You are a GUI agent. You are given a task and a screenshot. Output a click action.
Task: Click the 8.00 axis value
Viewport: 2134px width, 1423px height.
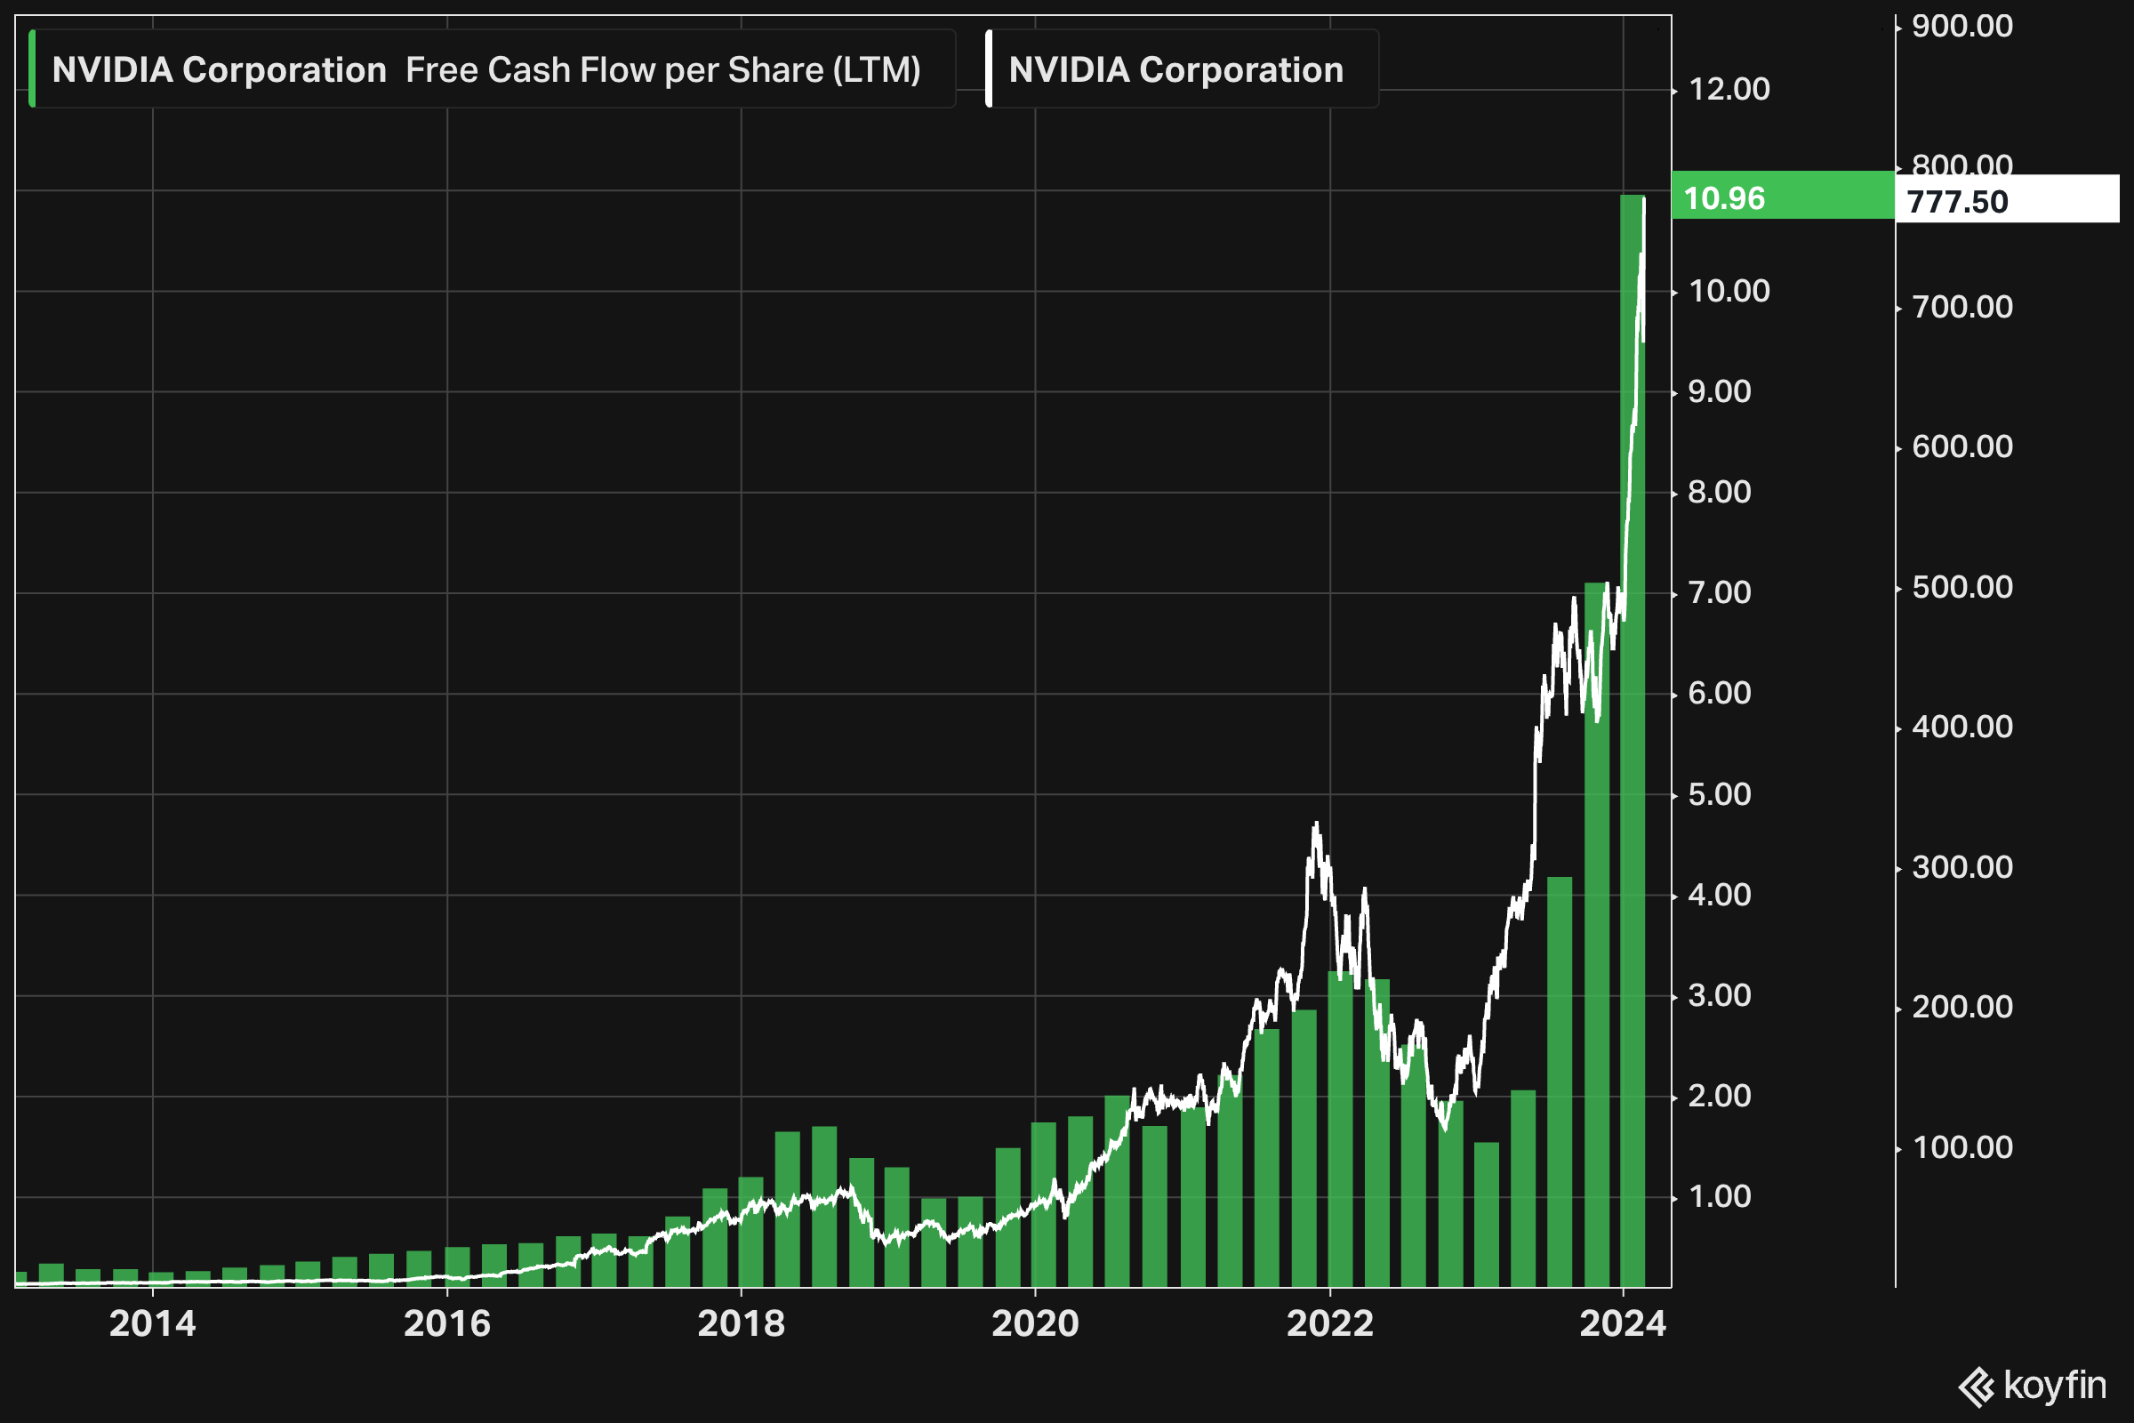pos(1720,493)
